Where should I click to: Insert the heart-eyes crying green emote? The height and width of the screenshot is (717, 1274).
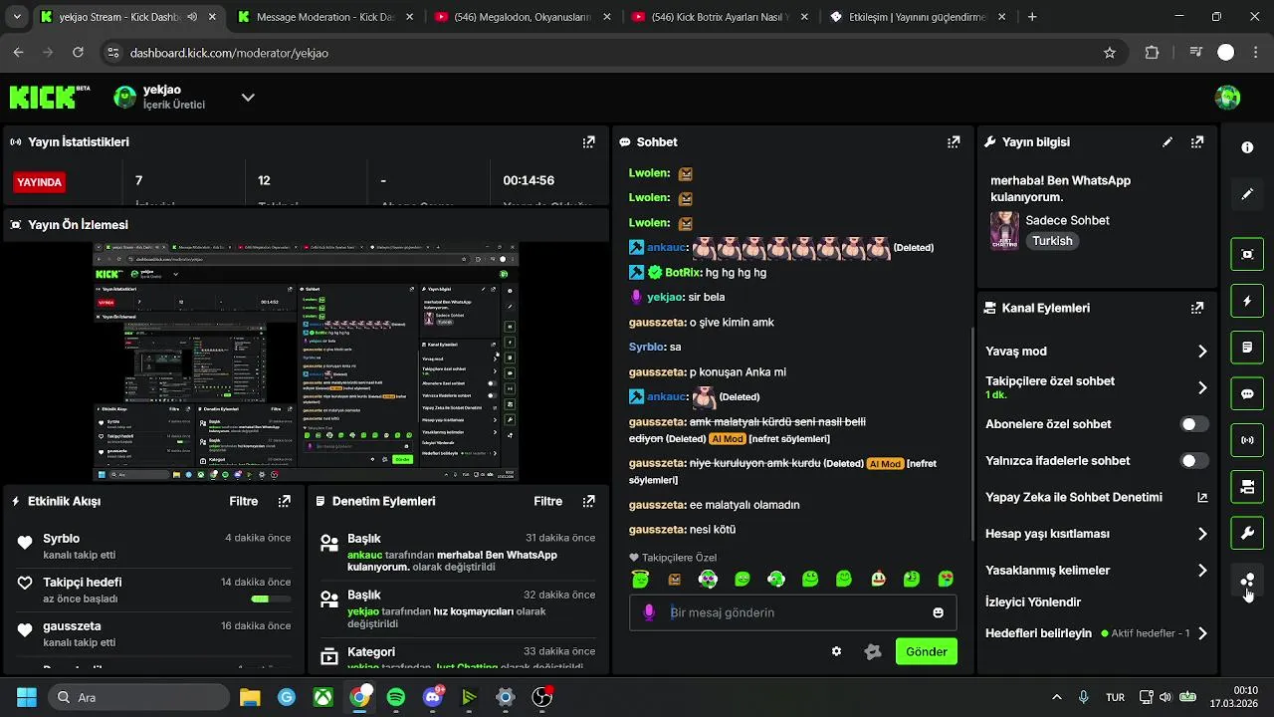click(946, 579)
